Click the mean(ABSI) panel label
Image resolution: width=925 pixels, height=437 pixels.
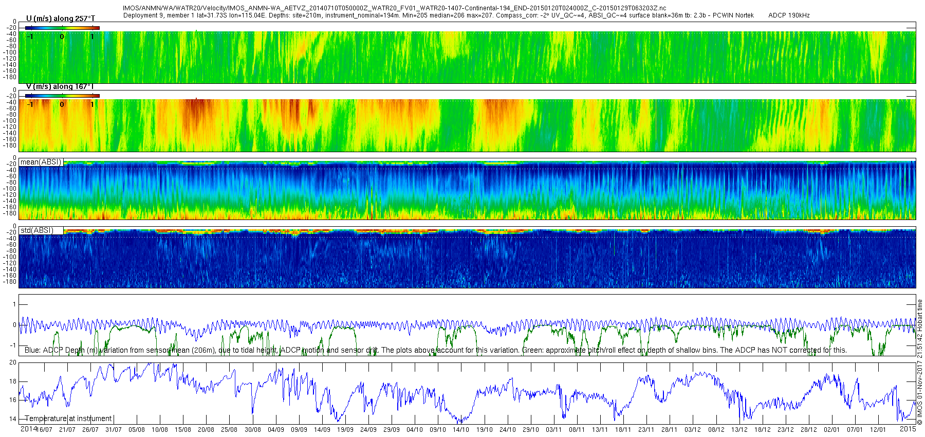click(41, 162)
